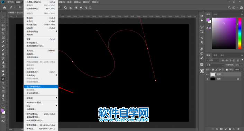Open opacity 100% dropdown arrow

pyautogui.click(x=242, y=65)
